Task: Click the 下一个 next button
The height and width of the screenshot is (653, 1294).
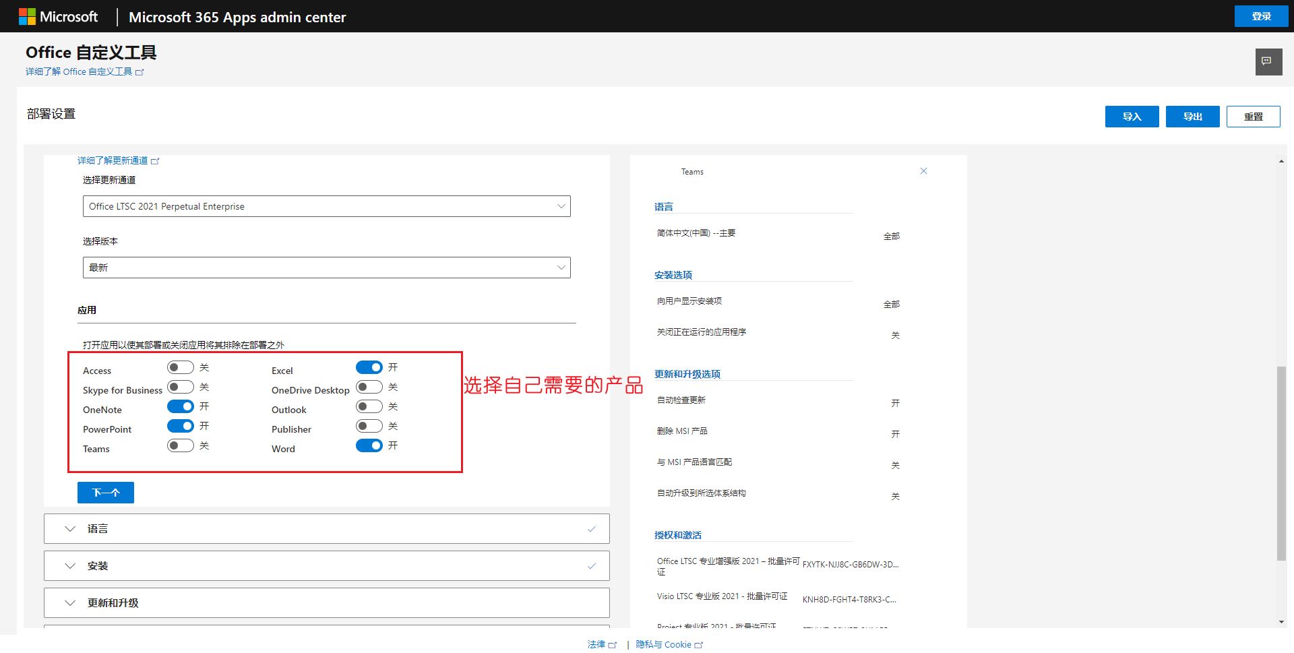Action: pyautogui.click(x=106, y=493)
